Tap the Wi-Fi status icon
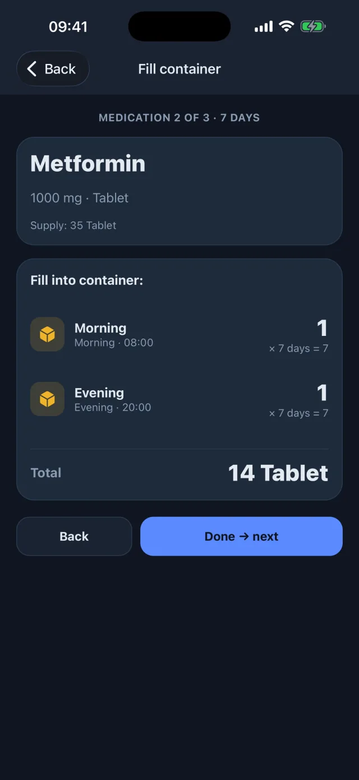 tap(286, 26)
